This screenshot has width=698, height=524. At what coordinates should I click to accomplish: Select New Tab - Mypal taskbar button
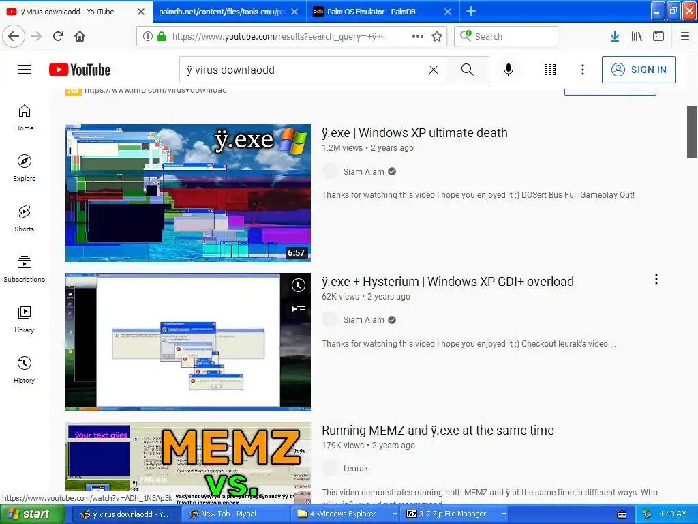click(235, 514)
